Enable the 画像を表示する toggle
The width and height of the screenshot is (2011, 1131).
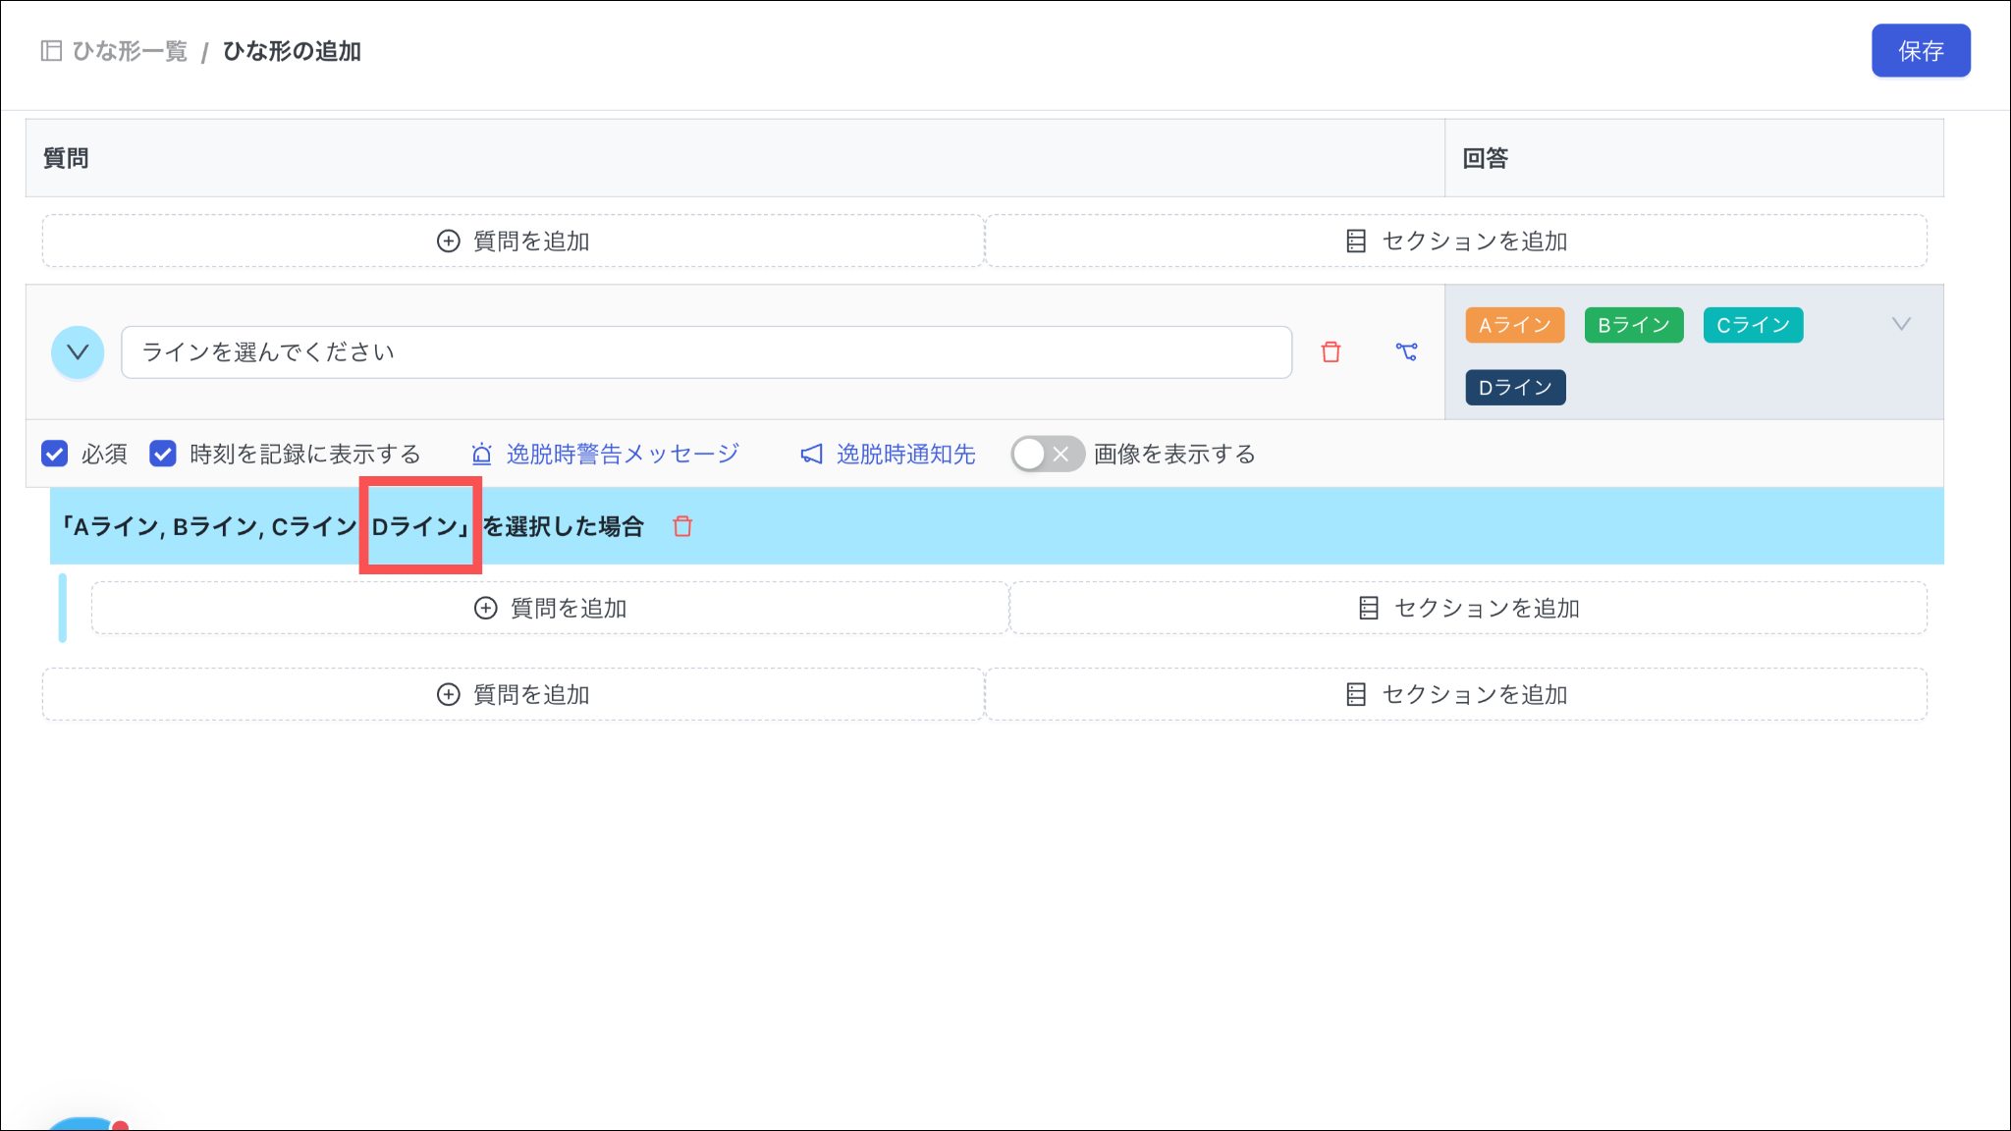(1047, 454)
